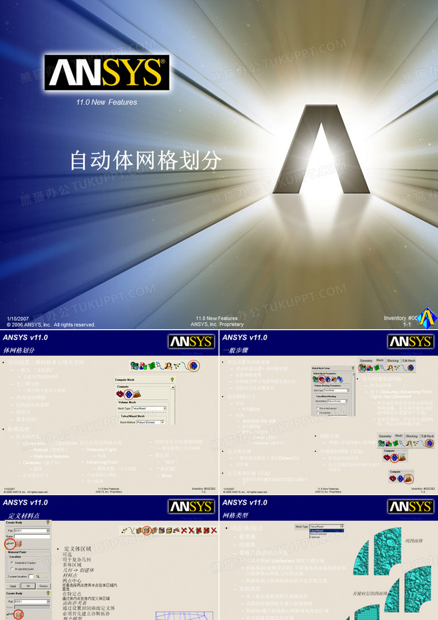Click Surface Mesh Only icon in slide 1-2 Compute panel

pyautogui.click(x=120, y=394)
